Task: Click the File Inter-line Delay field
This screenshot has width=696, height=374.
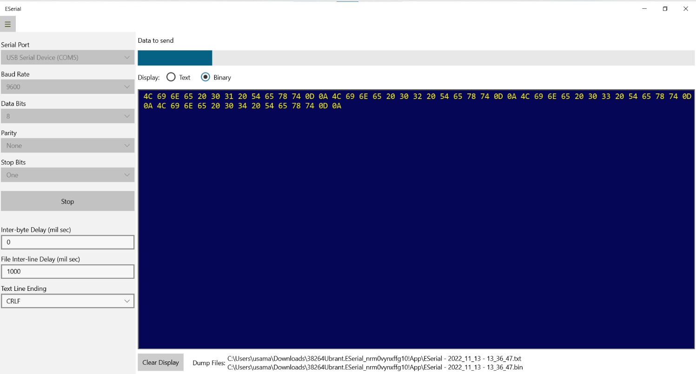Action: pos(67,271)
